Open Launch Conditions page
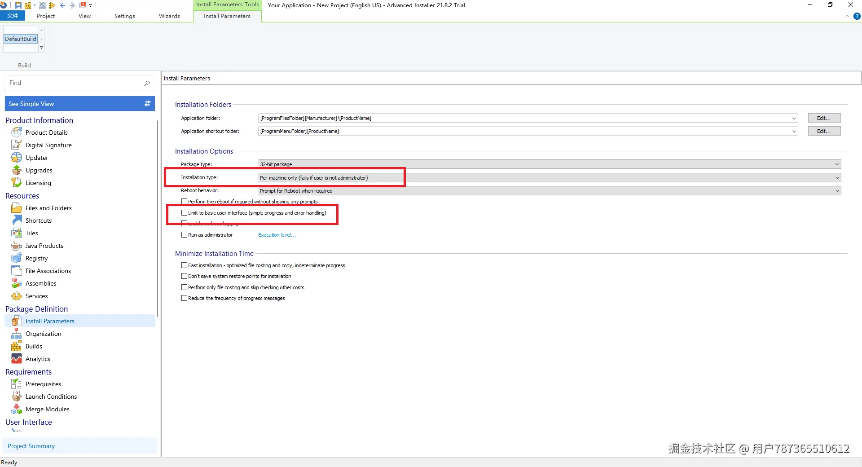 tap(51, 397)
